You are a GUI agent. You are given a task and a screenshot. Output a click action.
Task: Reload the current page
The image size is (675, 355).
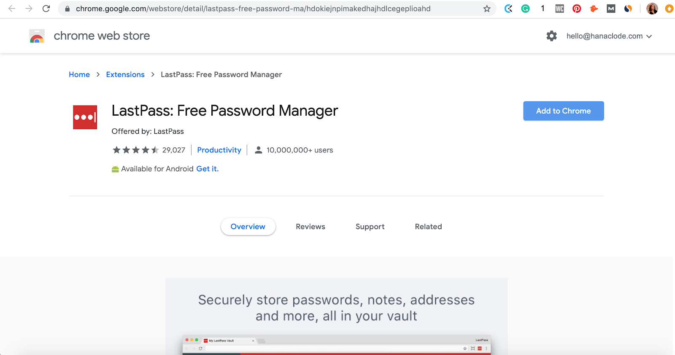pyautogui.click(x=46, y=8)
